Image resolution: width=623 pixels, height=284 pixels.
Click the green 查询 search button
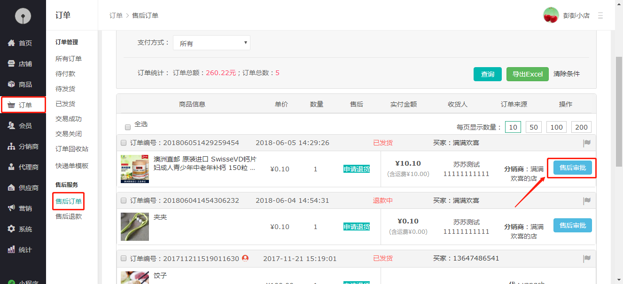pyautogui.click(x=487, y=74)
